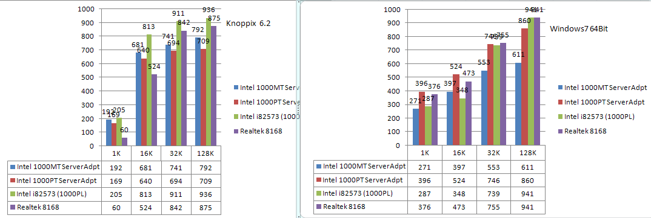Click the 32K column header in Knoppix table
The height and width of the screenshot is (218, 651).
(x=176, y=153)
